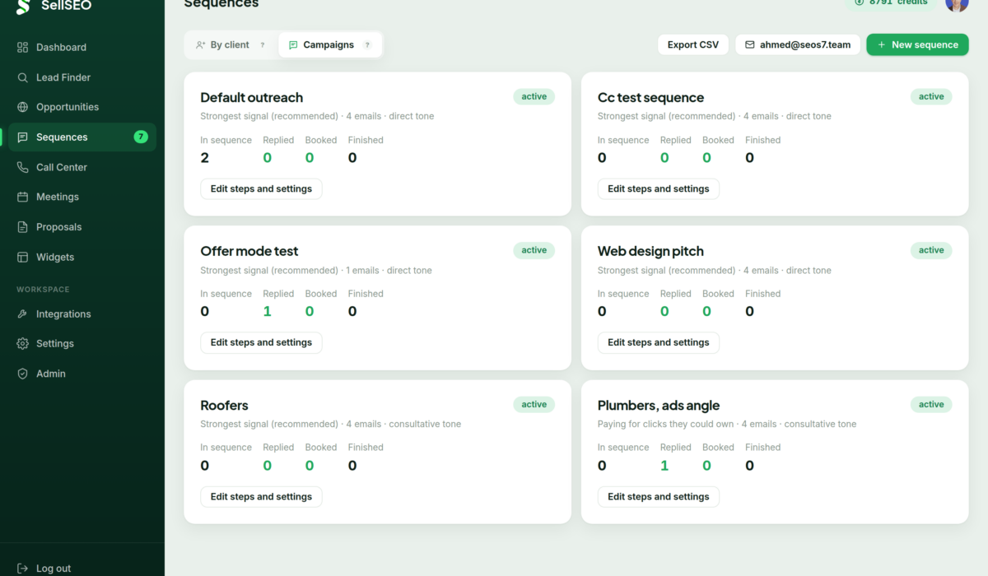Click the help question mark beside Campaigns
This screenshot has width=988, height=576.
click(367, 45)
